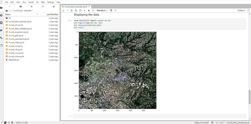This screenshot has width=251, height=124.
Task: Click the folder icon in breadcrumb path
Action: click(x=7, y=11)
